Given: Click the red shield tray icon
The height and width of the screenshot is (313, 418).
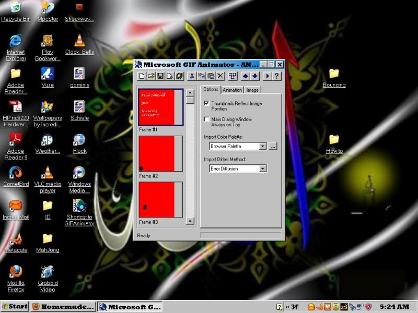Looking at the screenshot, I should pyautogui.click(x=368, y=307).
